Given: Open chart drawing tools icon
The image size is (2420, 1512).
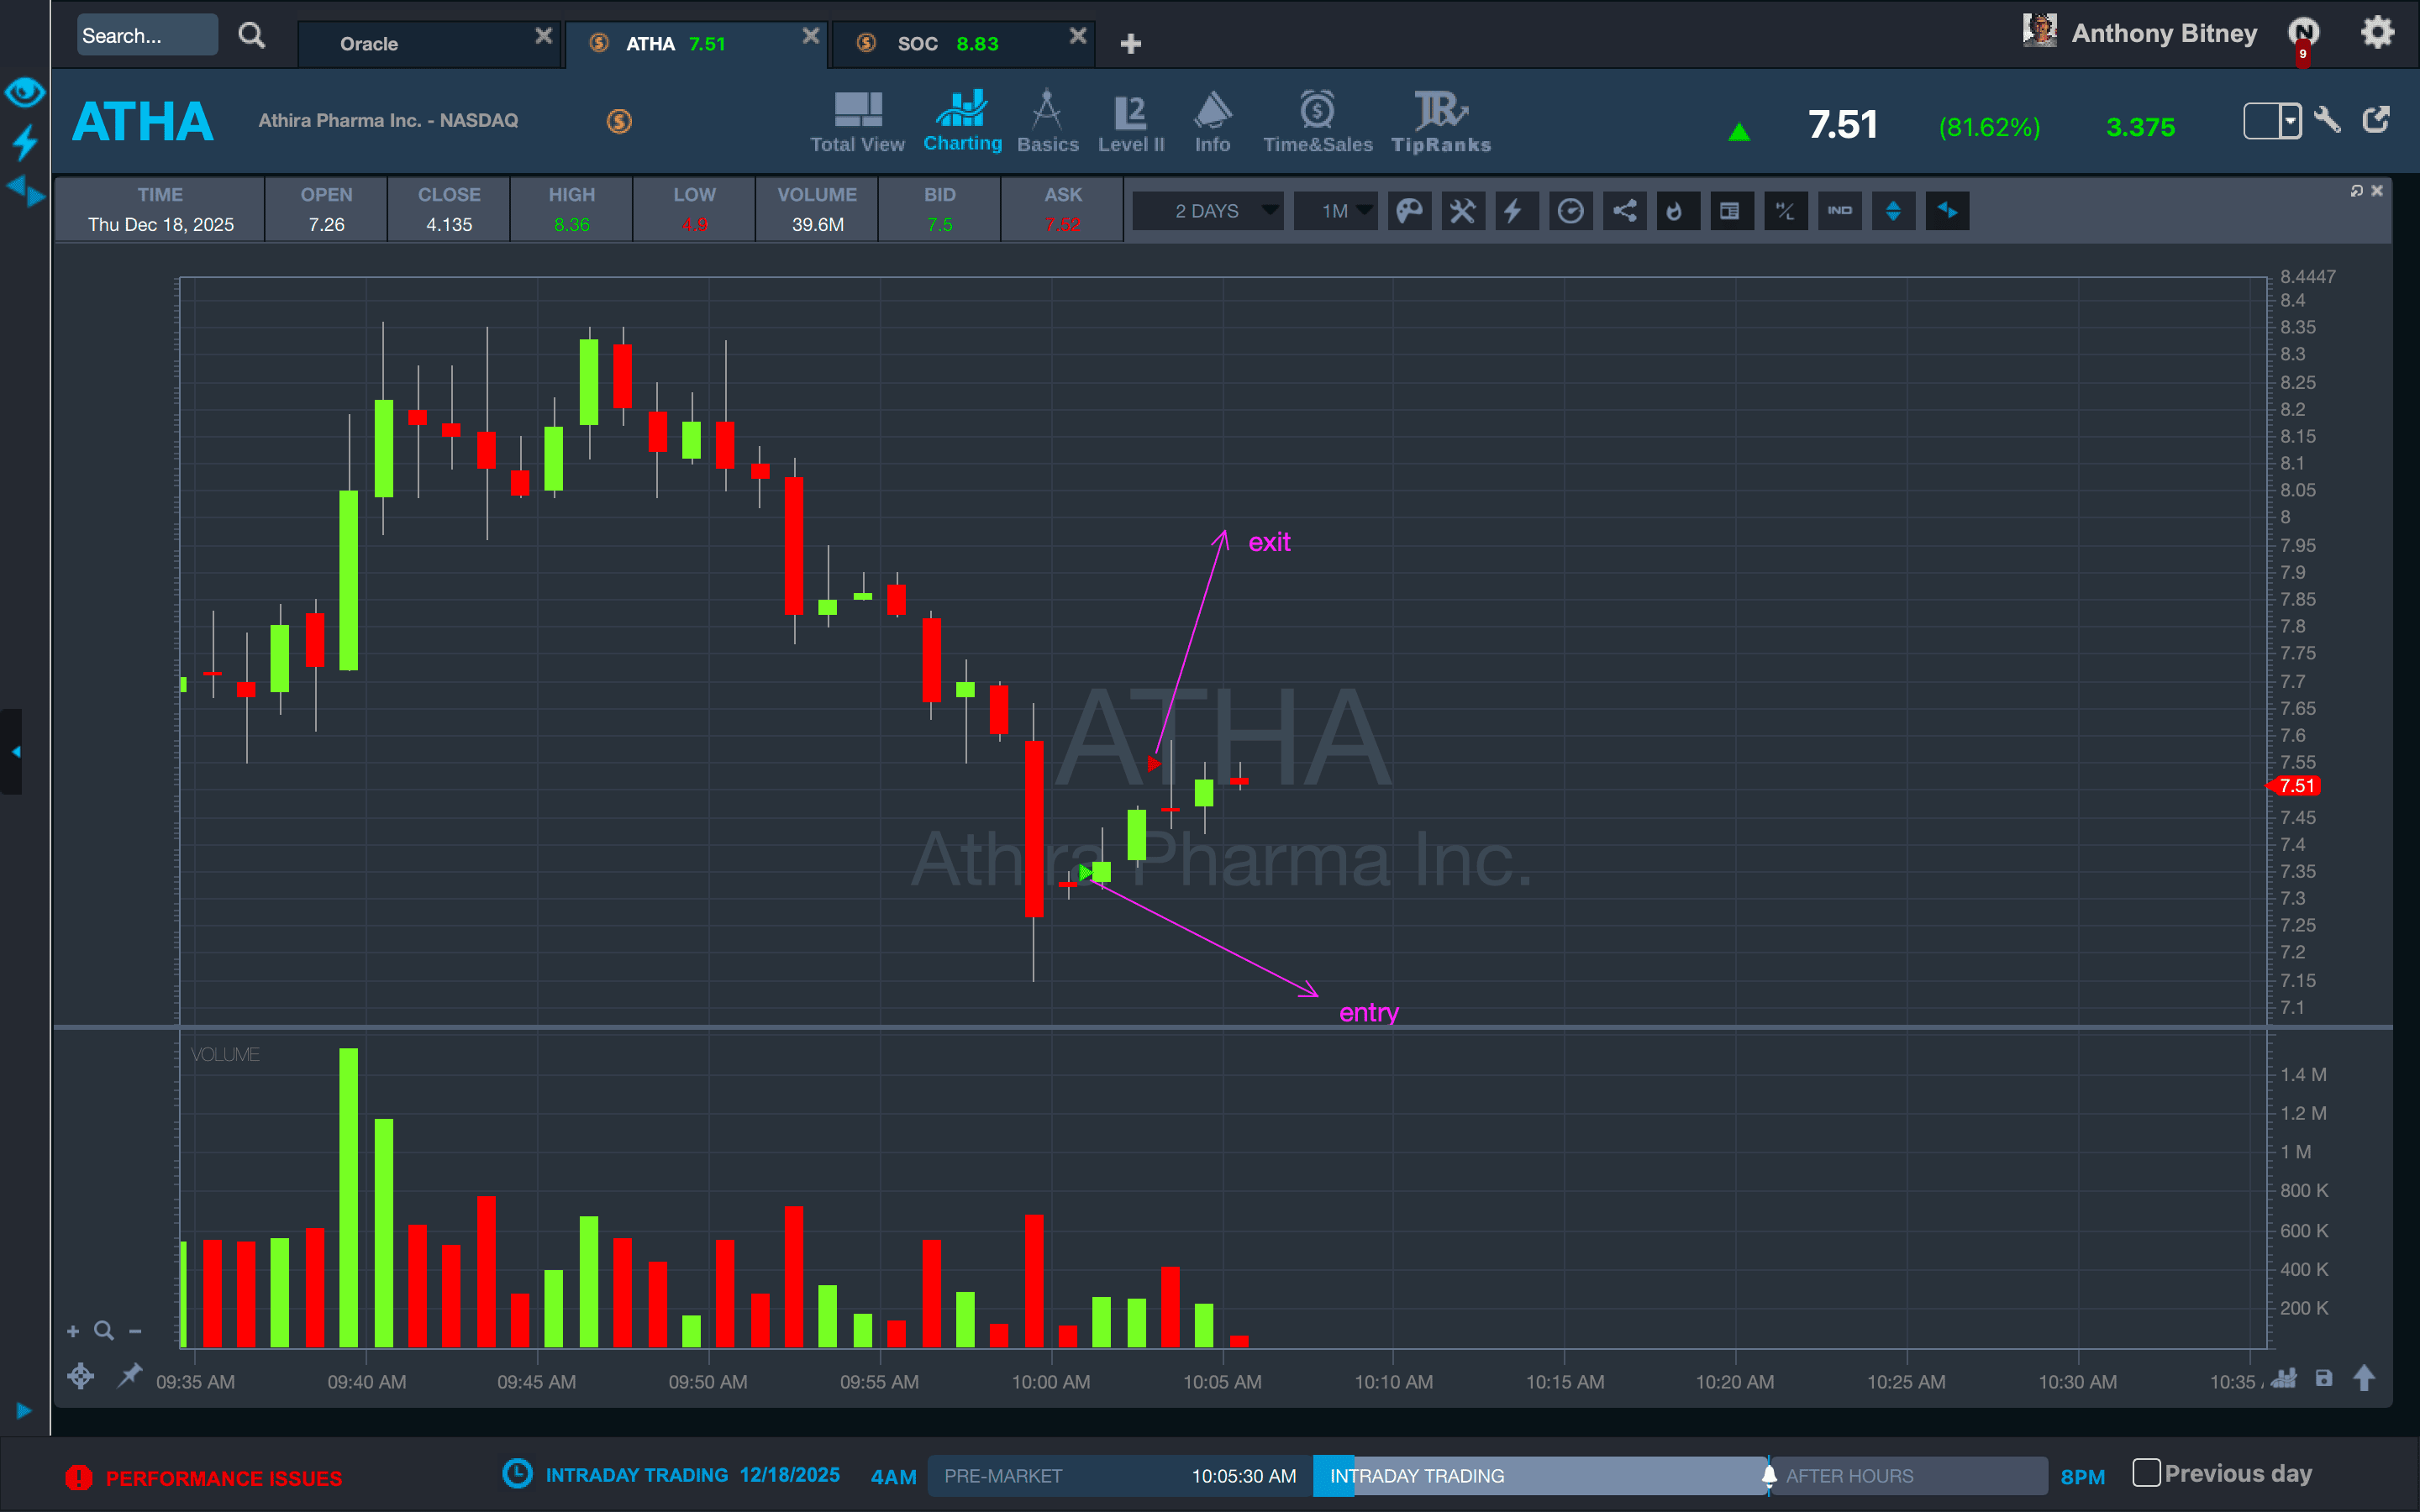Looking at the screenshot, I should pos(1462,211).
